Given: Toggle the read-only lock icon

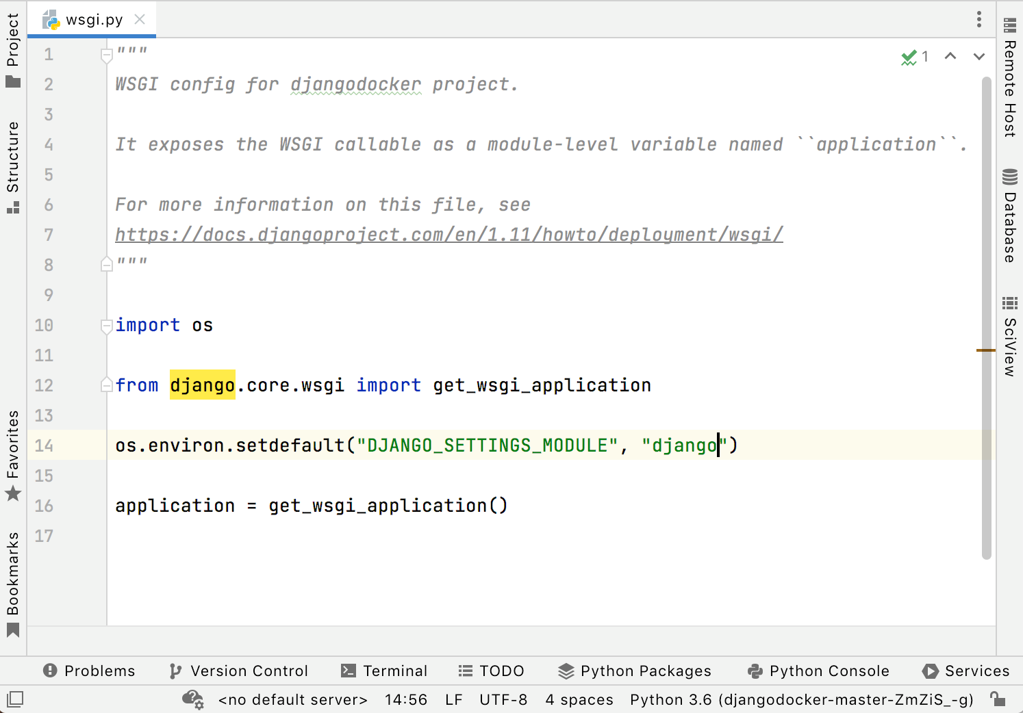Looking at the screenshot, I should click(x=998, y=699).
